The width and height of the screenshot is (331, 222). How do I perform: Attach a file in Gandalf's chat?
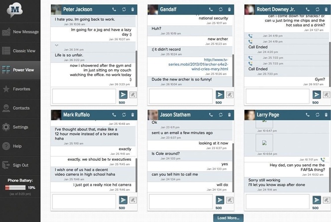[230, 95]
